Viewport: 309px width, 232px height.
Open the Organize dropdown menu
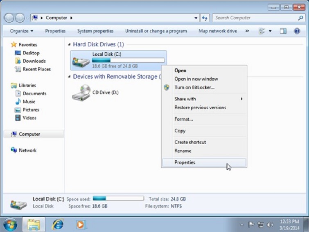pos(22,31)
